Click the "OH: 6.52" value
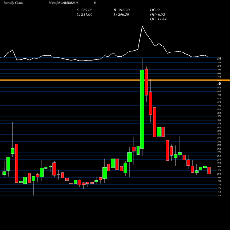230x230 pixels. tap(157, 14)
